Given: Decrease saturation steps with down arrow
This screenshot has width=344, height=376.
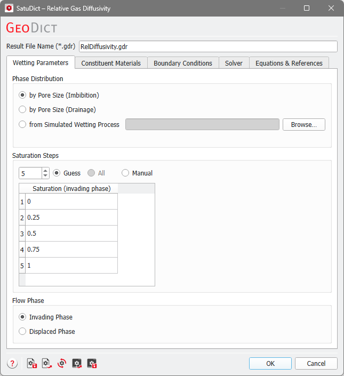Looking at the screenshot, I should tap(45, 176).
